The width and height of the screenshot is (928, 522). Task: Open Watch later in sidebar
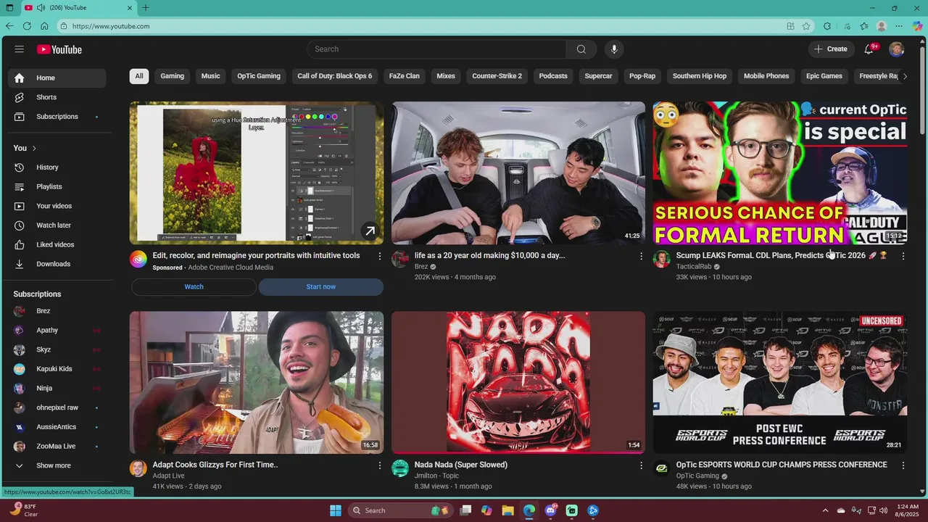click(57, 225)
